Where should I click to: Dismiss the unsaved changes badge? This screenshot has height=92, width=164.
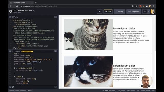tap(32, 51)
